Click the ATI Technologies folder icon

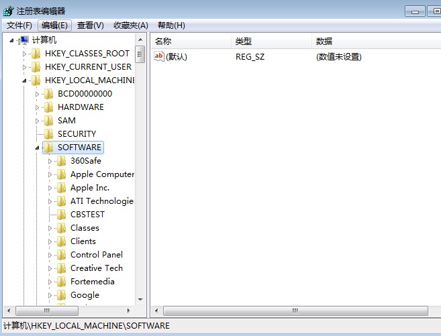(x=61, y=201)
